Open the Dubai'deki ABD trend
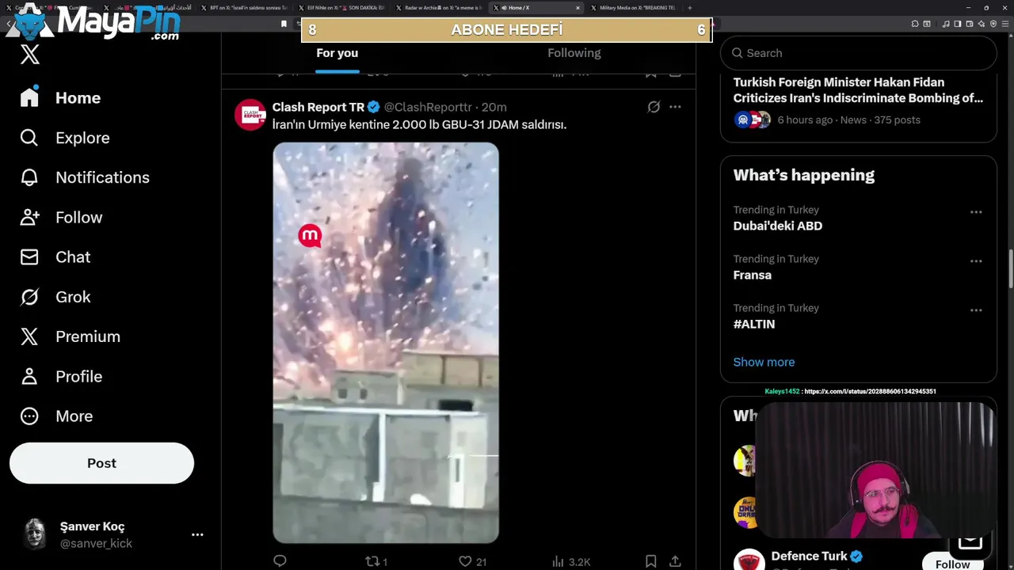 778,226
